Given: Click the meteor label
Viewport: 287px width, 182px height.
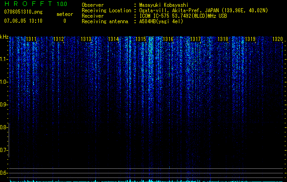Looking at the screenshot, I should tap(65, 14).
